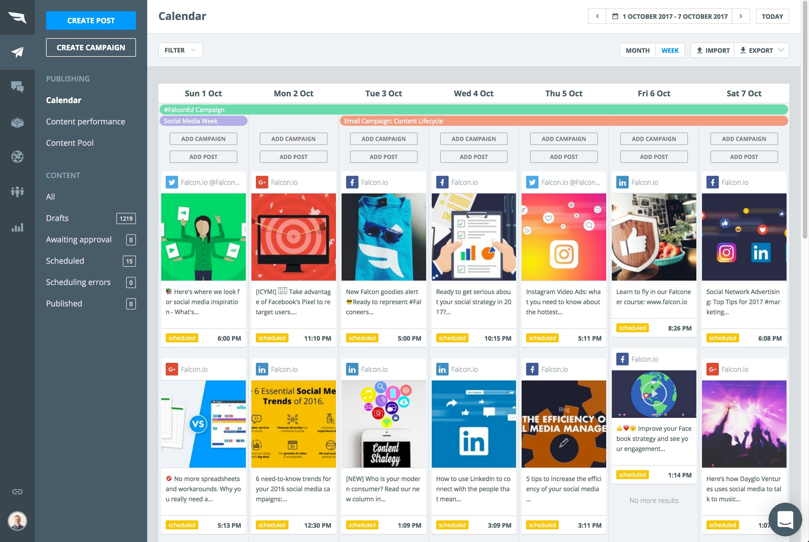Click the Instagram Video Ads post thumbnail

click(x=563, y=236)
